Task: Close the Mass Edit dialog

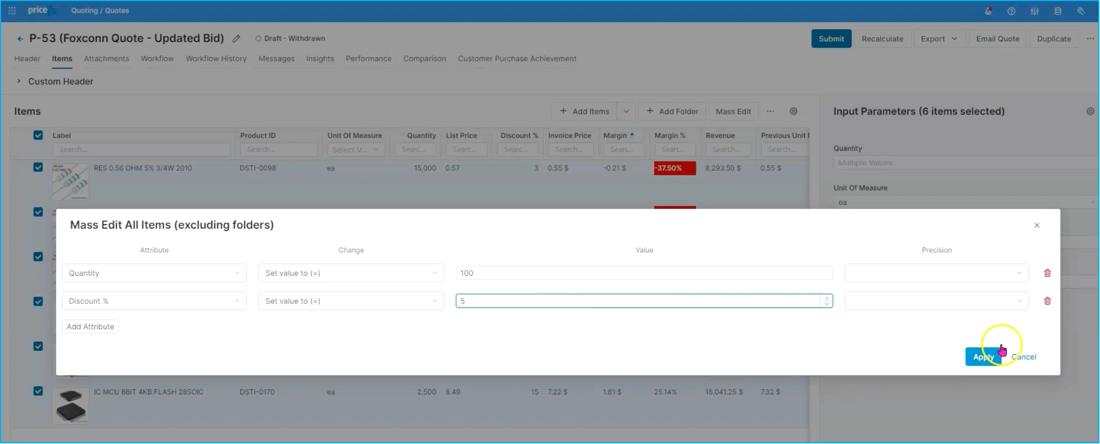Action: click(1037, 225)
